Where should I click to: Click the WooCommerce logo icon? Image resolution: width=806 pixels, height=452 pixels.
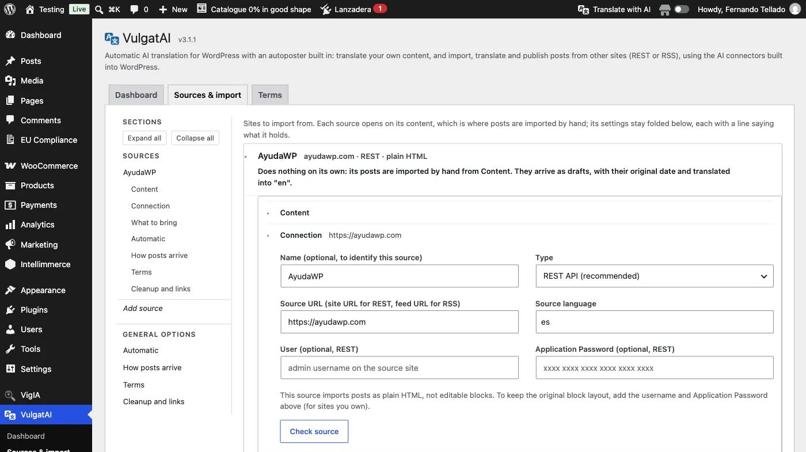(x=10, y=166)
